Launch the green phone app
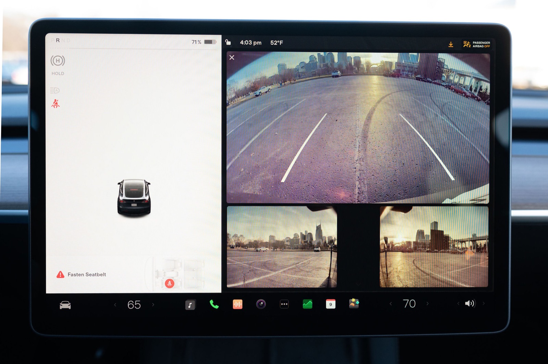 (214, 304)
